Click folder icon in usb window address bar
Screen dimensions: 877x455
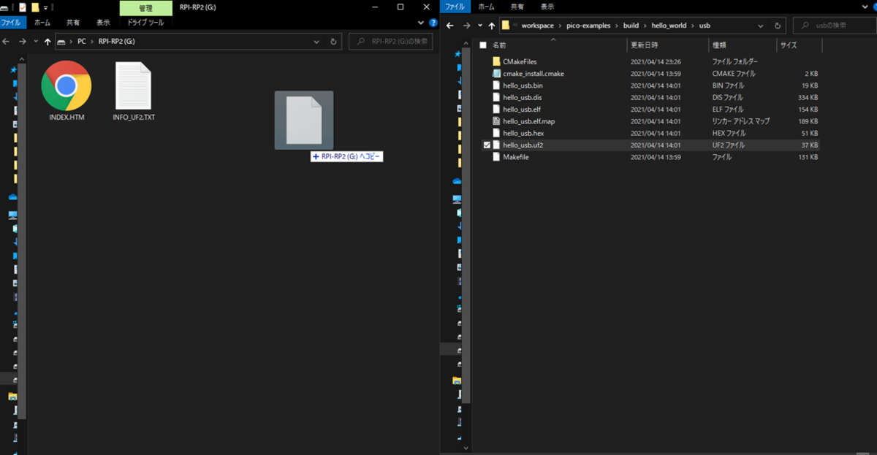pos(505,26)
